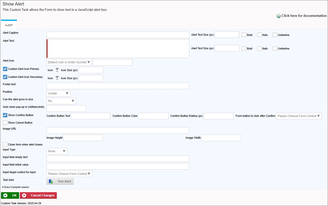Viewport: 328px width, 206px height.
Task: Open the Alert Icon select dropdown
Action: pyautogui.click(x=69, y=62)
